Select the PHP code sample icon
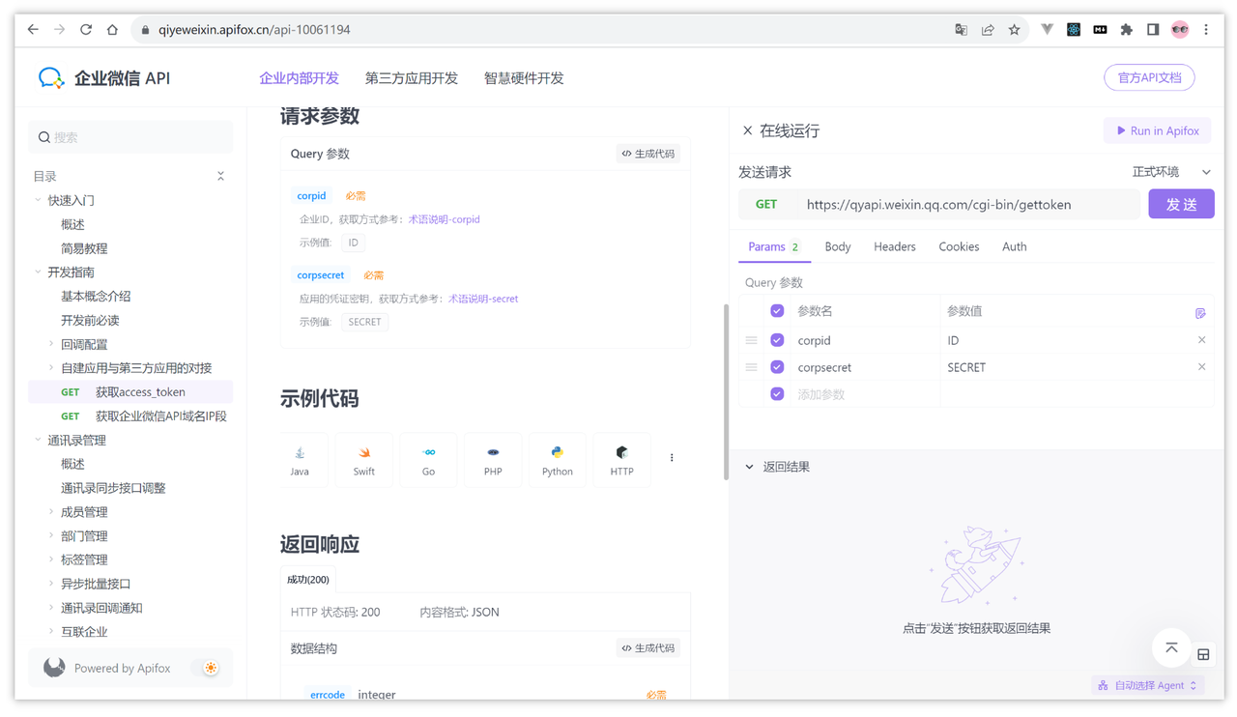Image resolution: width=1237 pixels, height=717 pixels. pos(493,460)
